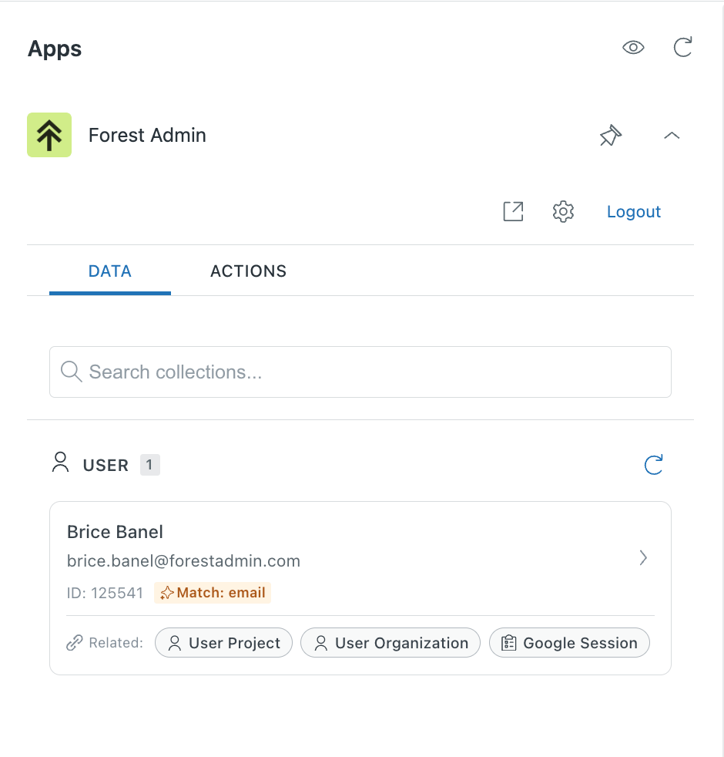Screen dimensions: 724x757
Task: Switch to the ACTIONS tab
Action: pos(249,271)
